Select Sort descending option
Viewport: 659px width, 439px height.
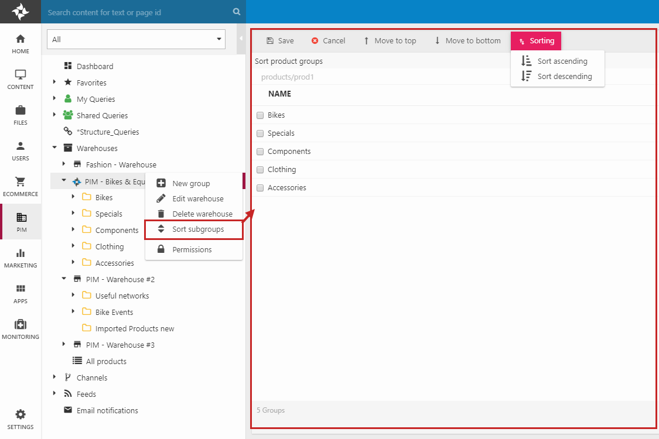[x=564, y=76]
